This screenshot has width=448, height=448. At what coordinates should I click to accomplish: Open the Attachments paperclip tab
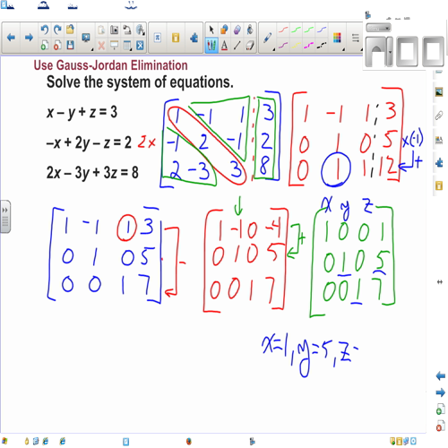[439, 116]
